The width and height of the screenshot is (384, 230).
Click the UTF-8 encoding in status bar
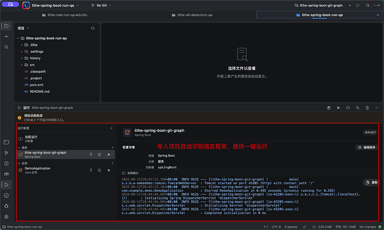pos(276,227)
